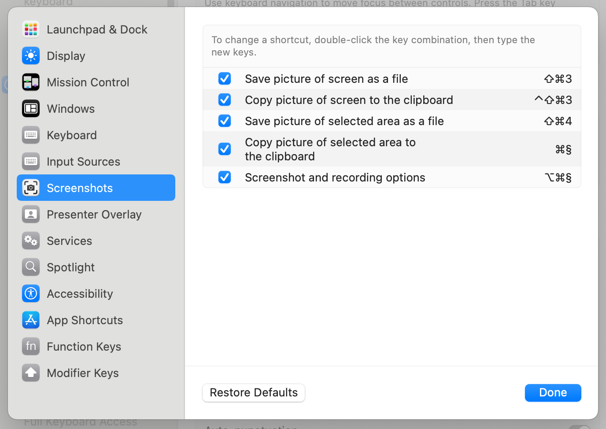Click the App Shortcuts icon

click(x=31, y=320)
